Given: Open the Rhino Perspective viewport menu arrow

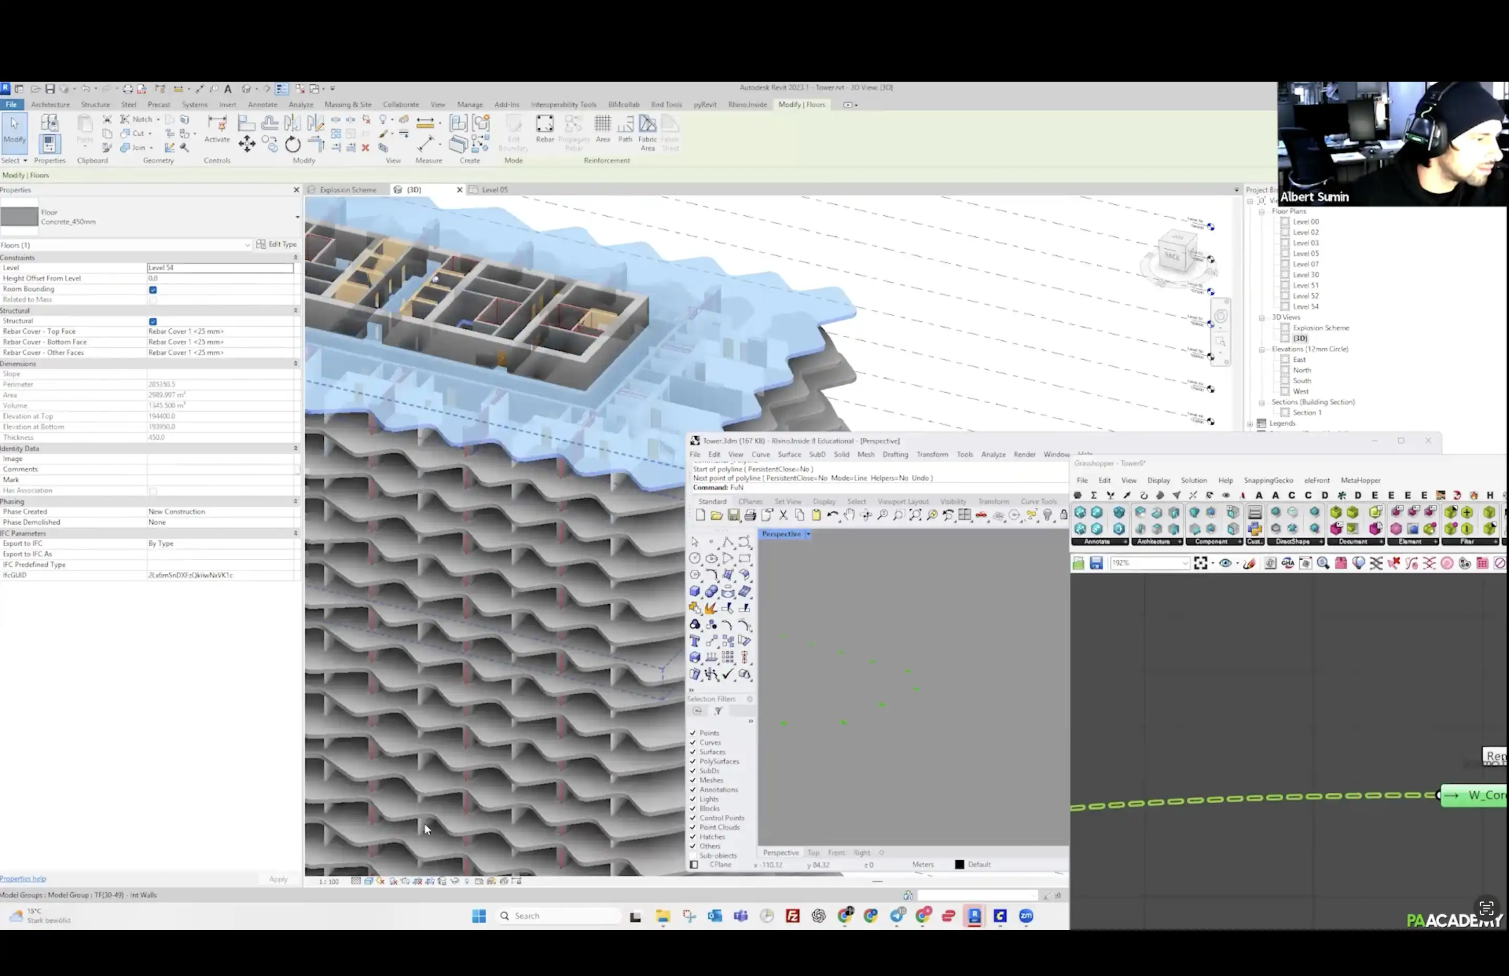Looking at the screenshot, I should click(808, 534).
